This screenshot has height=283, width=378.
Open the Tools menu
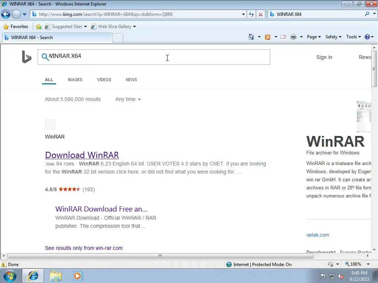(353, 37)
